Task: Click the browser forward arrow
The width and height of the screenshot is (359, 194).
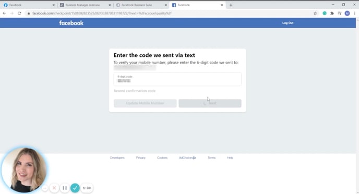Action: 11,13
